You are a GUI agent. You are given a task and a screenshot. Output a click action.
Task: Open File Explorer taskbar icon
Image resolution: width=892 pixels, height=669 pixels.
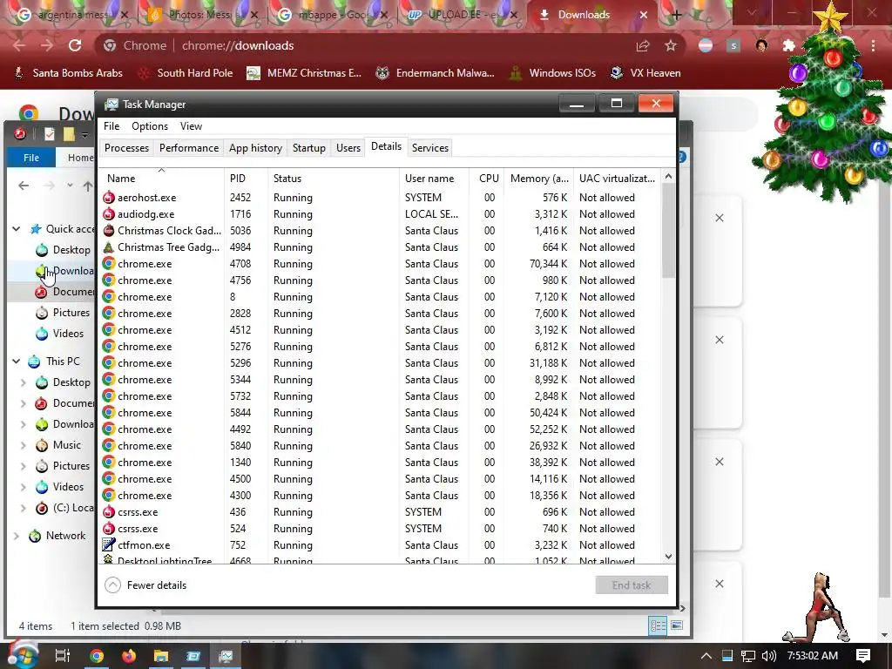[x=161, y=656]
